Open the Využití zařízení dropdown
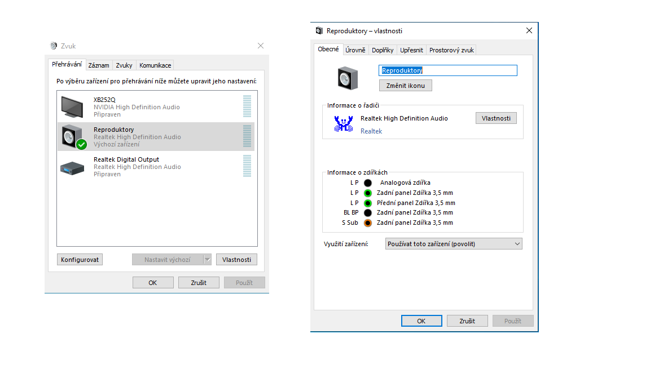 tap(454, 244)
